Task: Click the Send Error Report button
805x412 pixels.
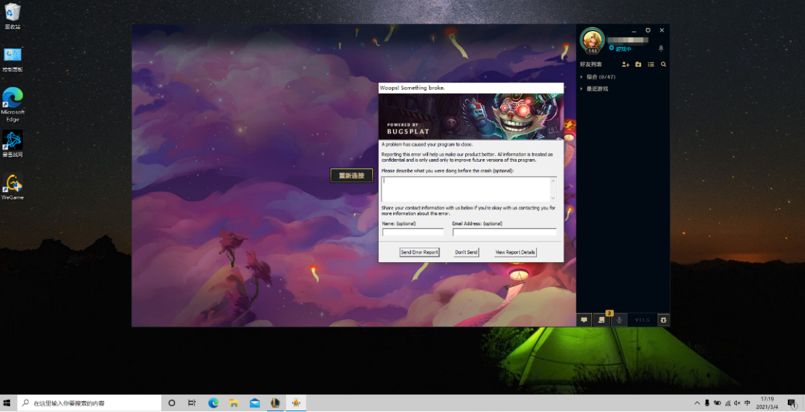Action: pyautogui.click(x=419, y=252)
